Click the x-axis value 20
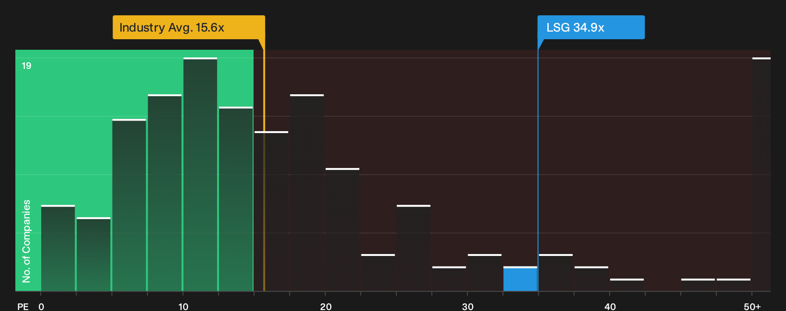Image resolution: width=786 pixels, height=311 pixels. tap(325, 307)
